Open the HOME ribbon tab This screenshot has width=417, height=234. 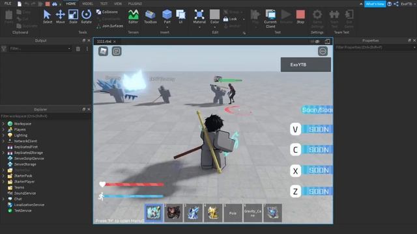[71, 4]
